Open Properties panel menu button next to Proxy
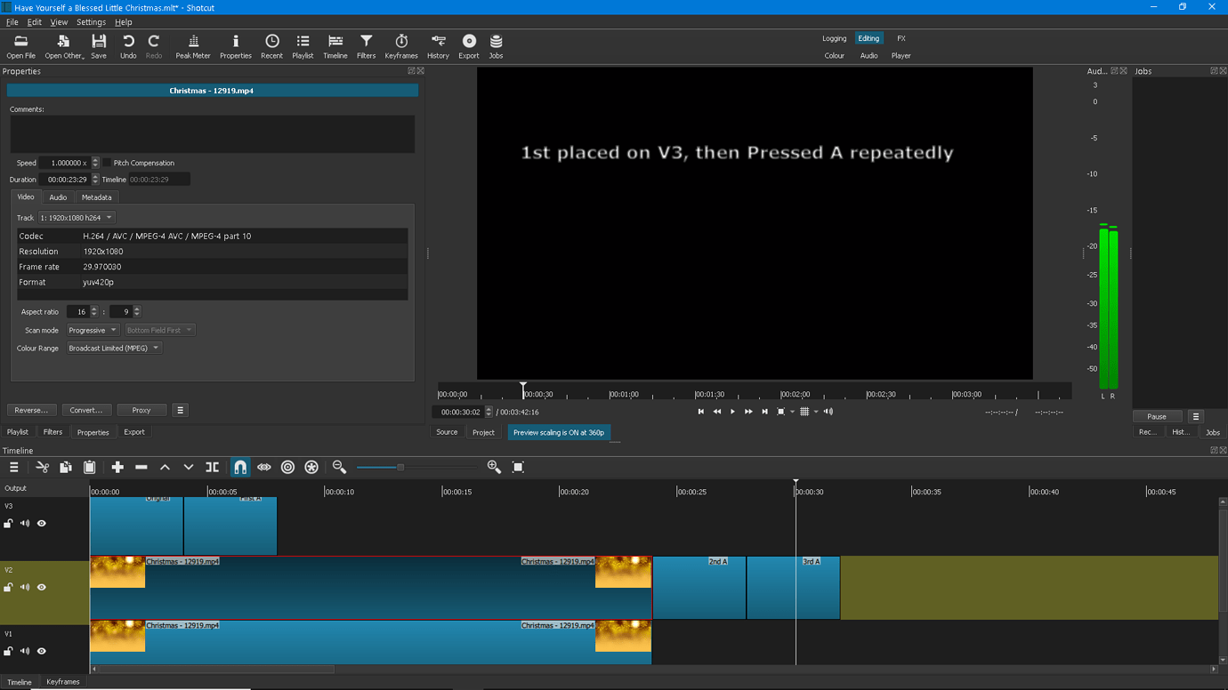The image size is (1228, 690). point(181,411)
